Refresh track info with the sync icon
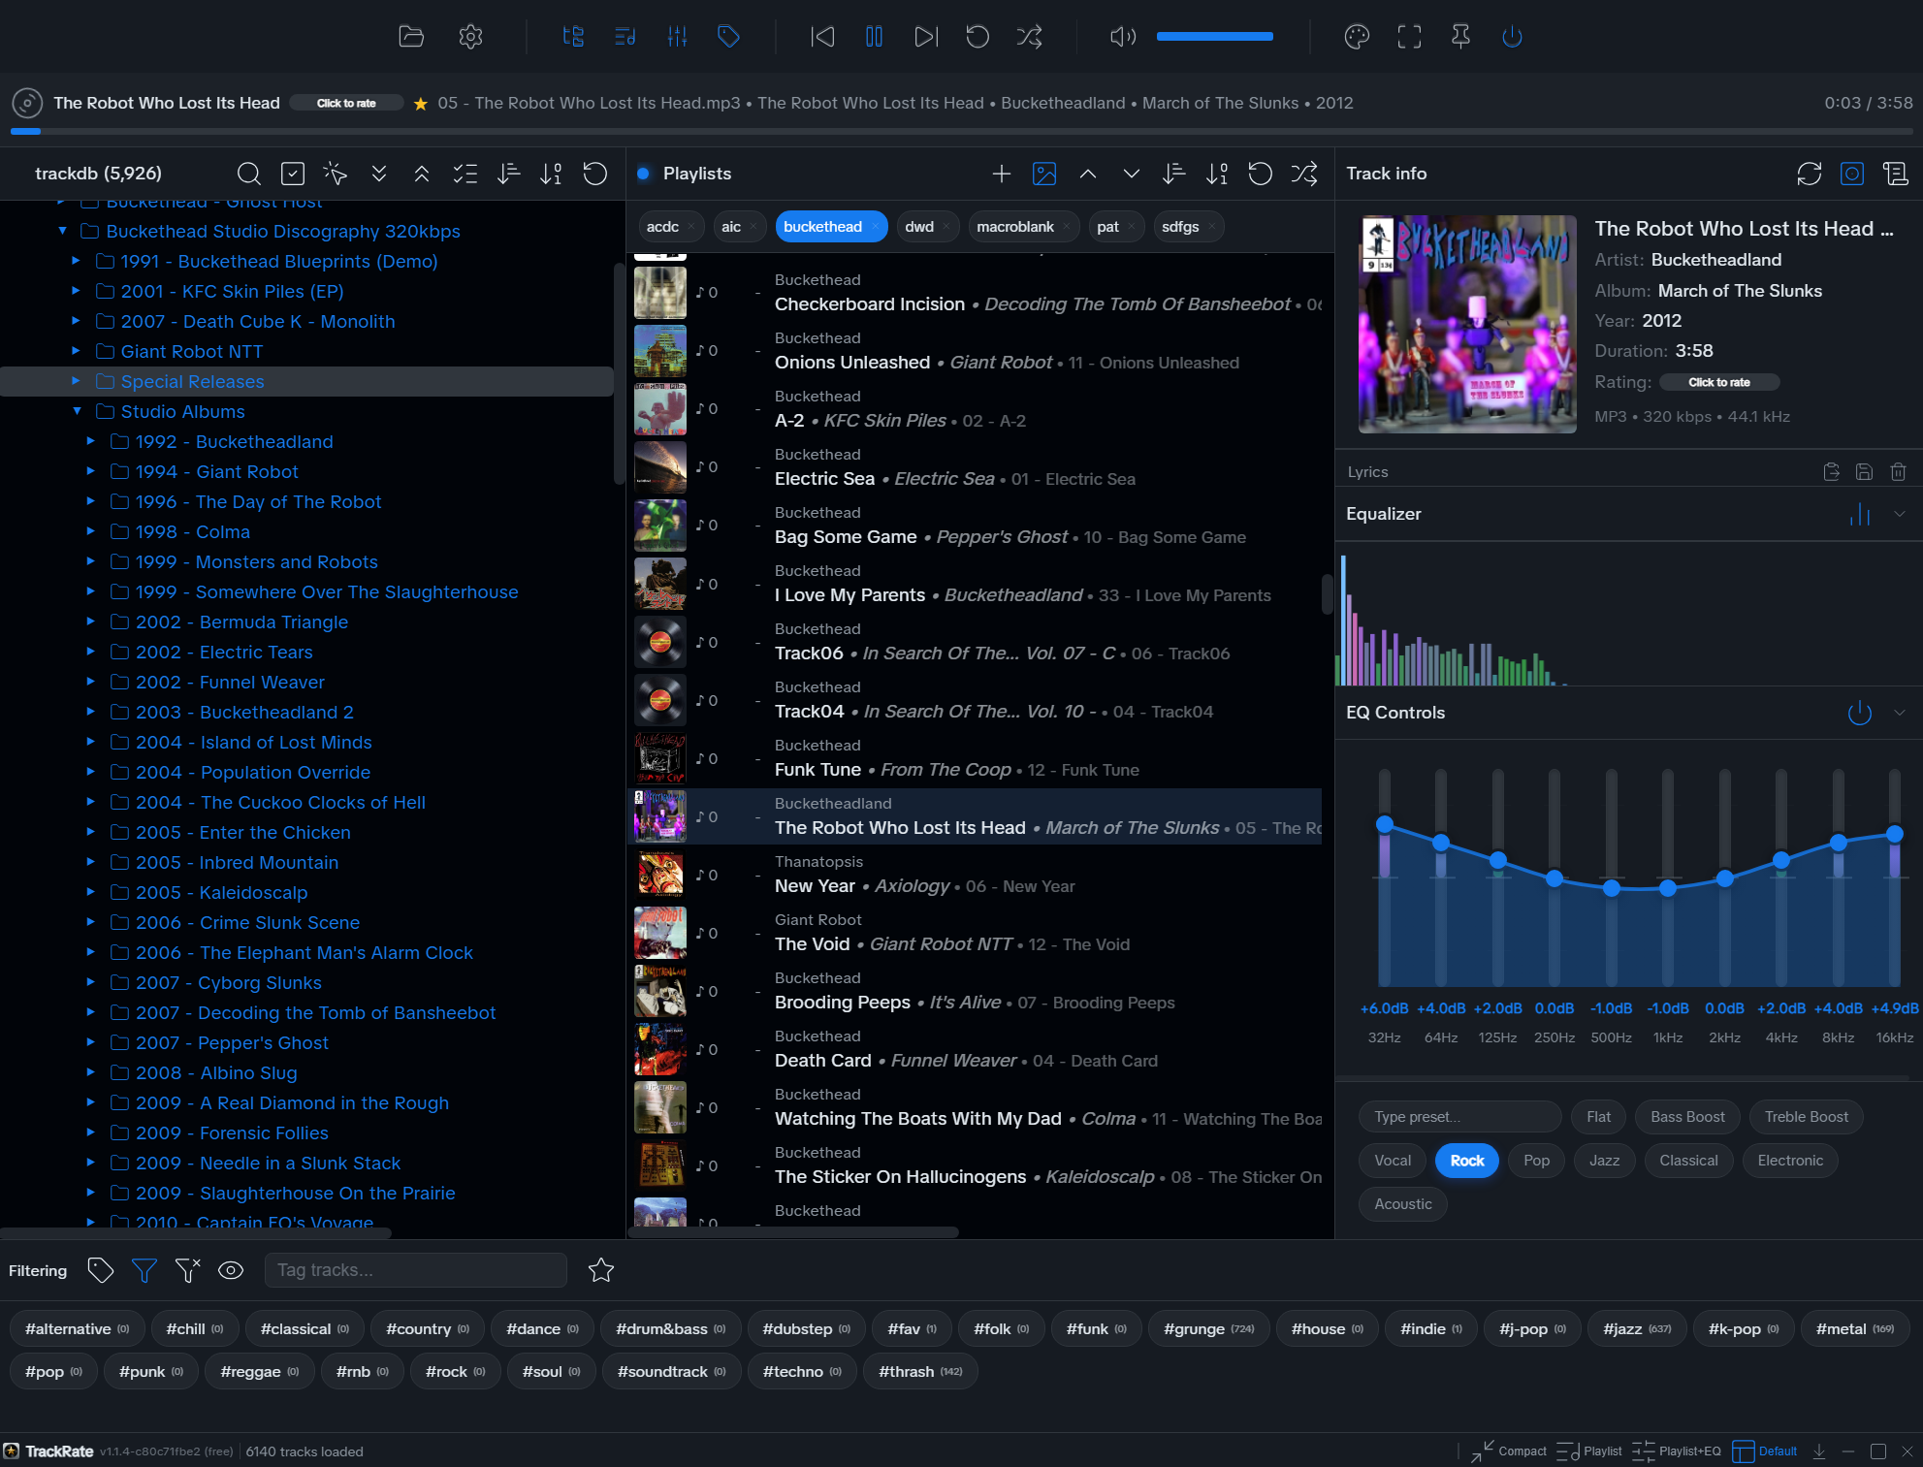The image size is (1923, 1467). coord(1809,174)
